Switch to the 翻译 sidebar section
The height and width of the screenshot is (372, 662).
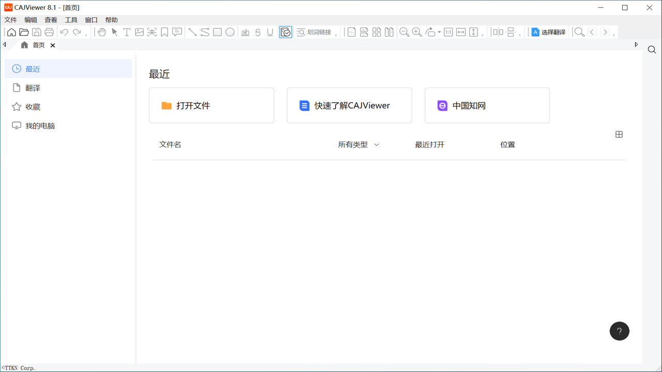click(33, 87)
